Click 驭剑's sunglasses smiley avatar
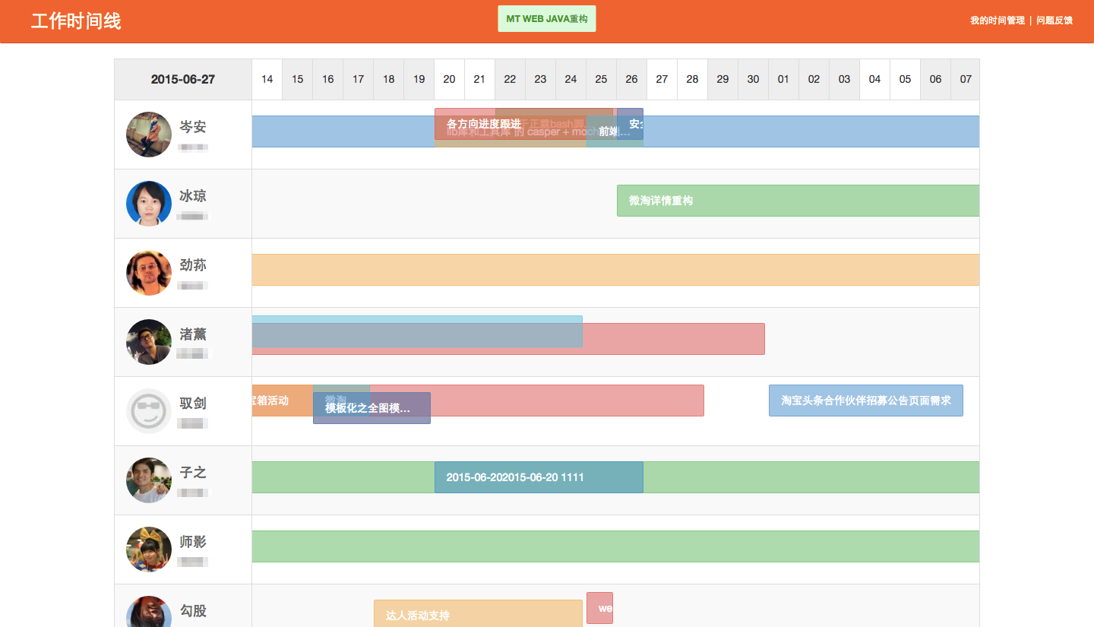Viewport: 1094px width, 627px height. point(149,411)
